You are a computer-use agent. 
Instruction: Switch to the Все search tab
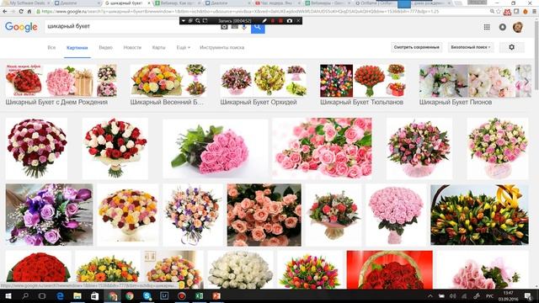[51, 47]
